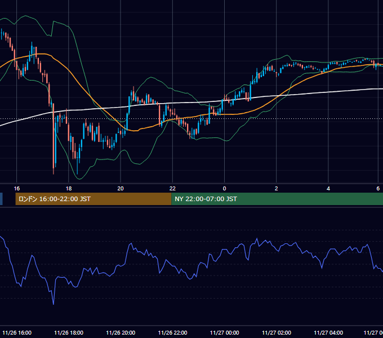Click hour label 18 on price chart axis
Viewport: 383px width, 338px height.
[69, 189]
